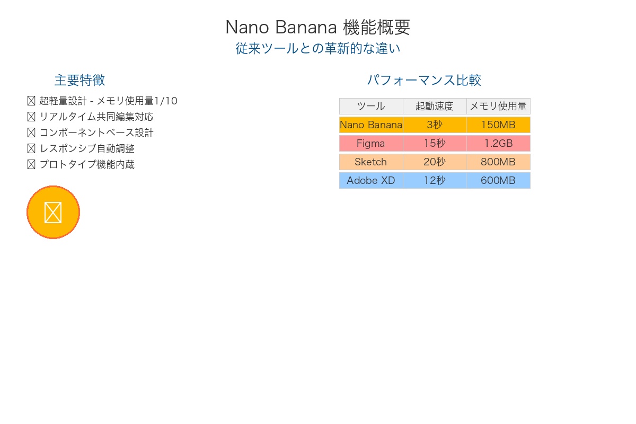Click the パフォーマンス比較 heading
Viewport: 636px width, 424px height.
pos(424,80)
